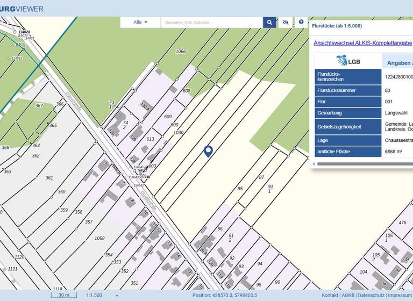The image size is (413, 301).
Task: Open the Kontakt footer link
Action: pos(330,296)
